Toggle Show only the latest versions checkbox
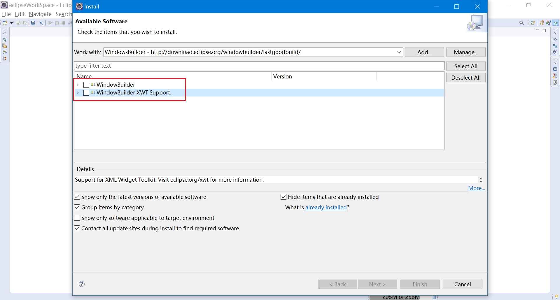This screenshot has height=300, width=560. (77, 197)
